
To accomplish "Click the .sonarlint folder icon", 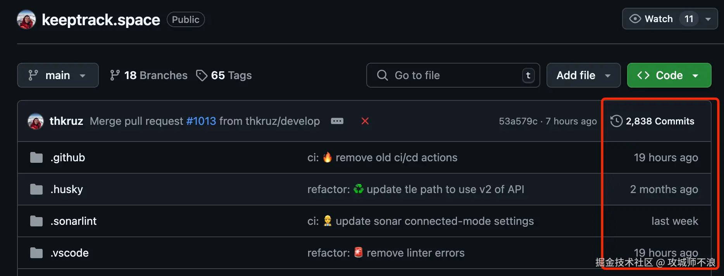I will [x=36, y=221].
